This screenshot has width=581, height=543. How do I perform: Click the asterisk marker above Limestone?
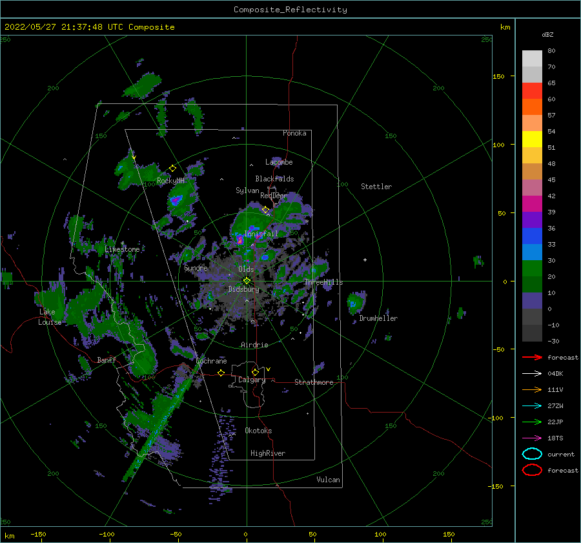[x=122, y=243]
